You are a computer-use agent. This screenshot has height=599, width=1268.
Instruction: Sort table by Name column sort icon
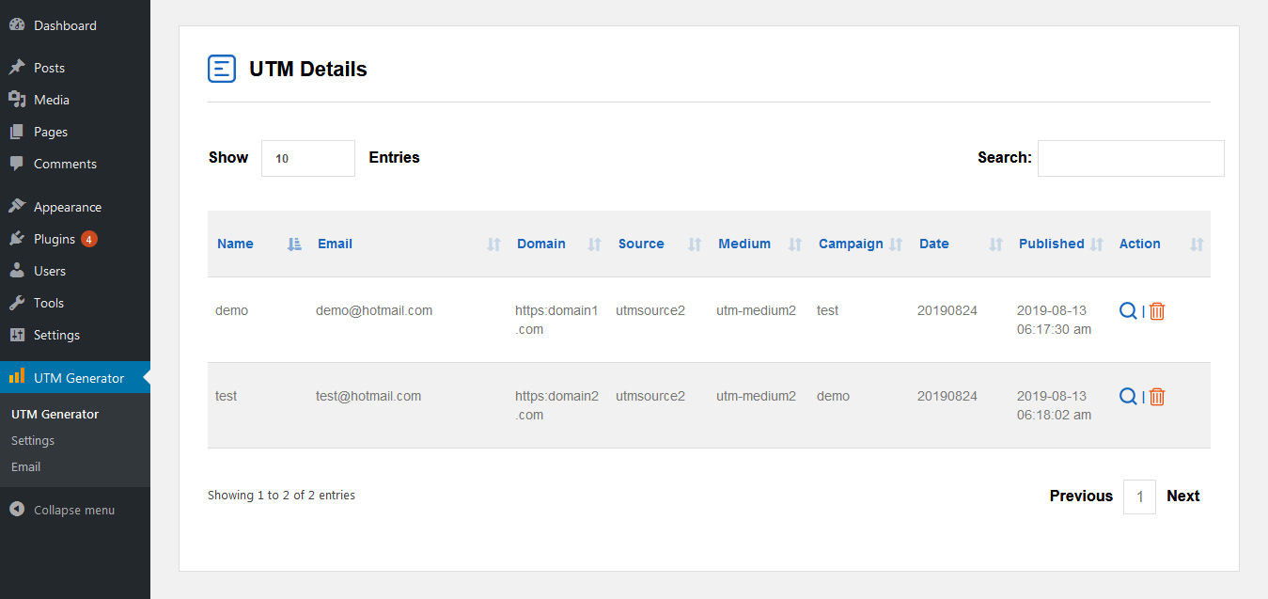294,244
